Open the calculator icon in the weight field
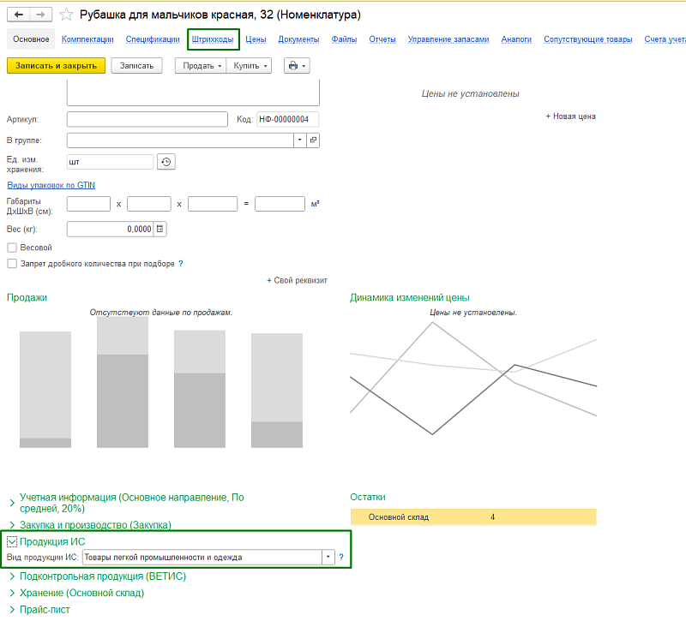The image size is (686, 621). [159, 229]
